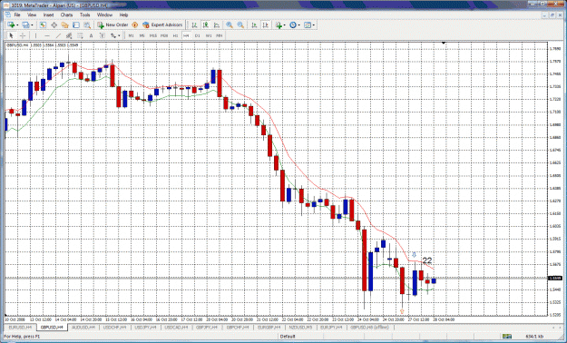Select the cursor arrow tool

tap(11, 35)
